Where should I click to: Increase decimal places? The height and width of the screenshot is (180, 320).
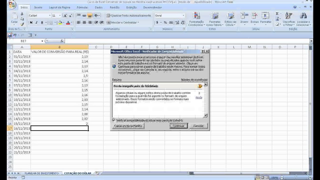tap(177, 22)
